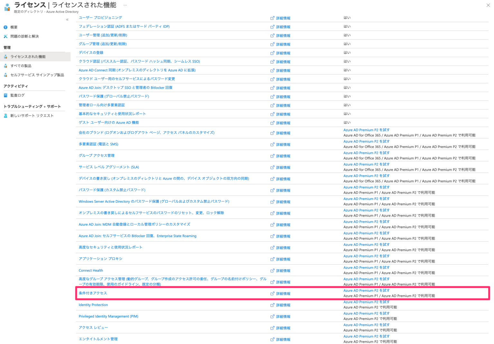
Task: Click 詳細情報 next to 条件付きアクセス
Action: click(283, 293)
